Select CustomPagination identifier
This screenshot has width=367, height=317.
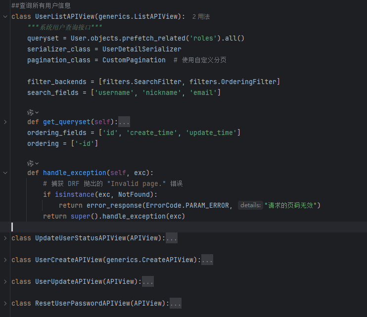[134, 60]
